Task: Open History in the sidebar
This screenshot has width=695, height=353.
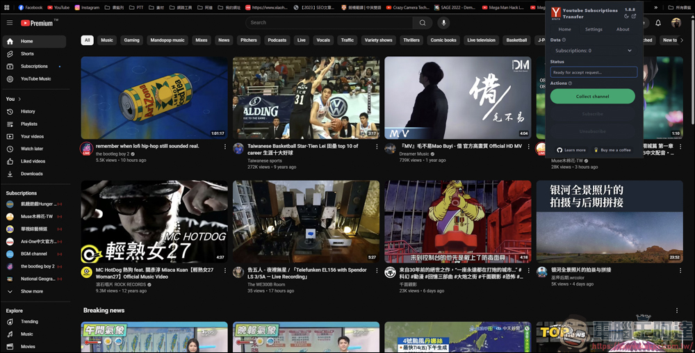Action: coord(34,112)
